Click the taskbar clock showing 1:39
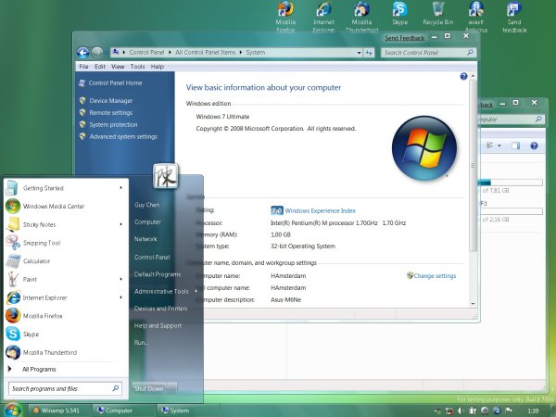 coord(533,411)
